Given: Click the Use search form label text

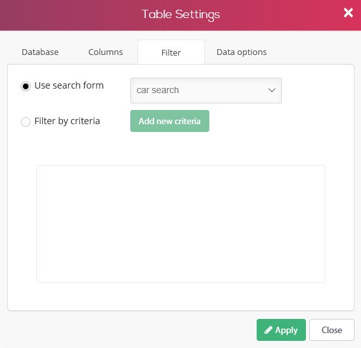Looking at the screenshot, I should [x=69, y=85].
